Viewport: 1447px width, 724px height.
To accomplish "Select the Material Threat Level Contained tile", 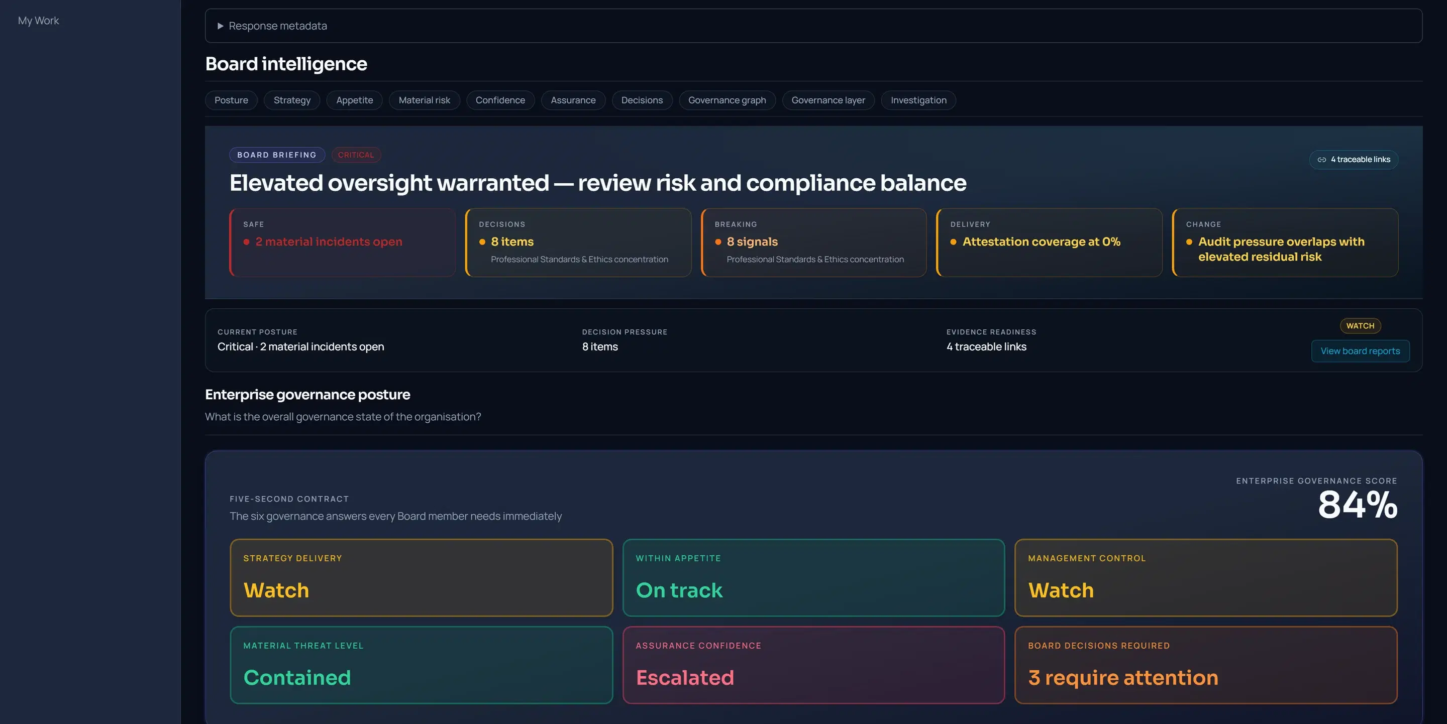I will [x=422, y=665].
